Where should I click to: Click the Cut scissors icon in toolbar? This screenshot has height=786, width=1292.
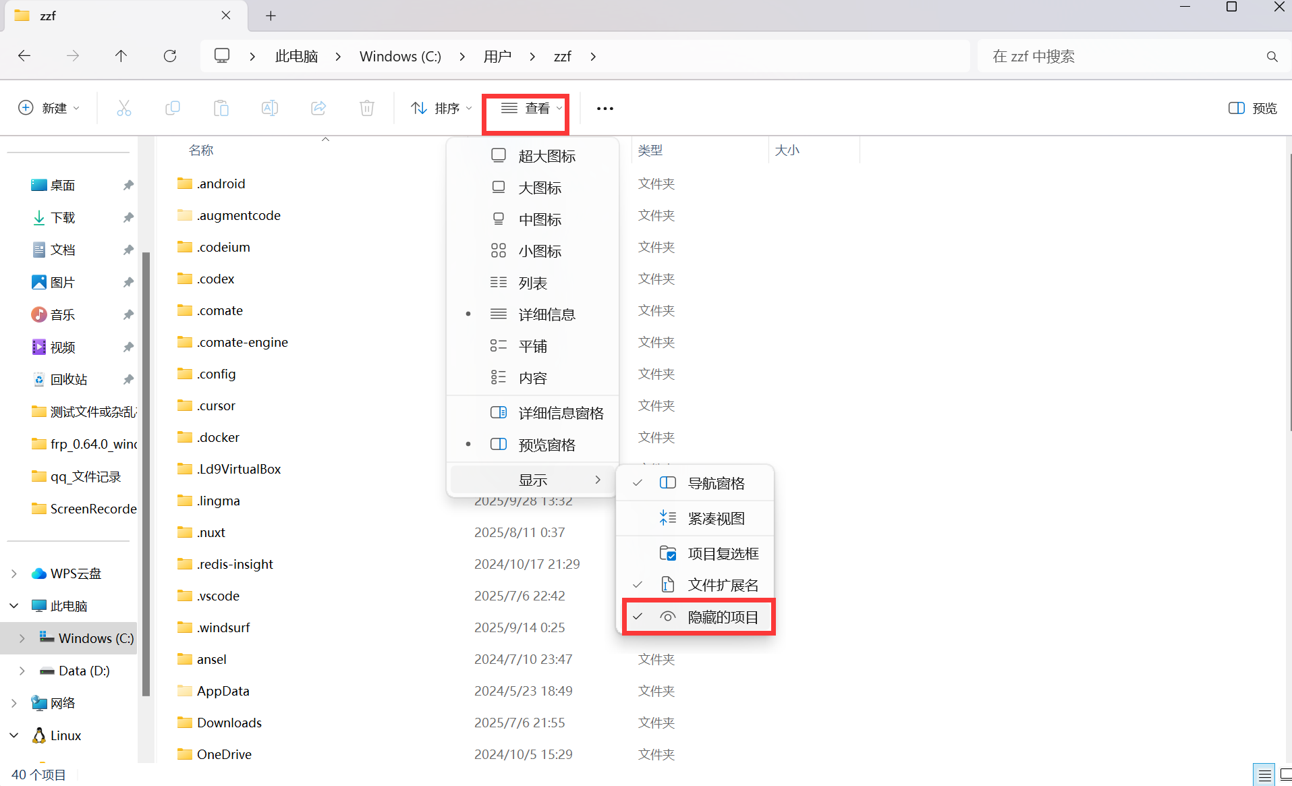(124, 108)
